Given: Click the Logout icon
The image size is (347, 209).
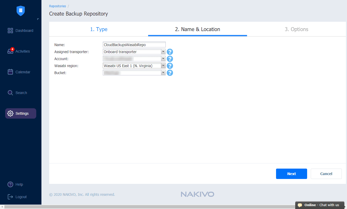Looking at the screenshot, I should click(x=10, y=197).
